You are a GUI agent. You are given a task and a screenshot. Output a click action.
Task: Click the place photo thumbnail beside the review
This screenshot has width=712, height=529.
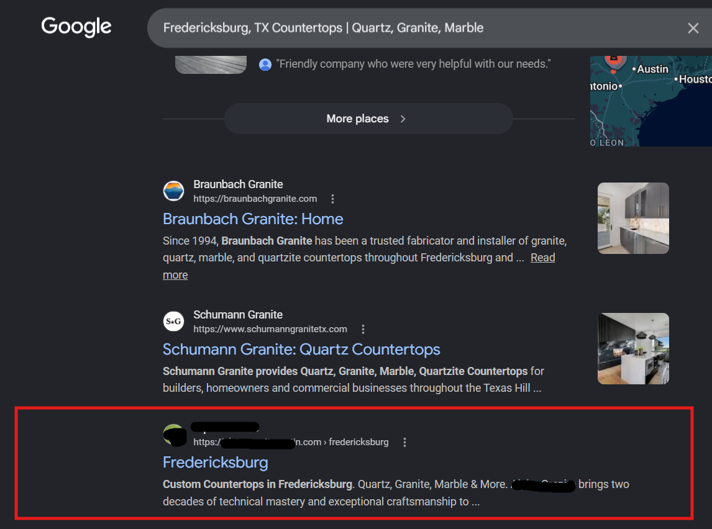(211, 65)
